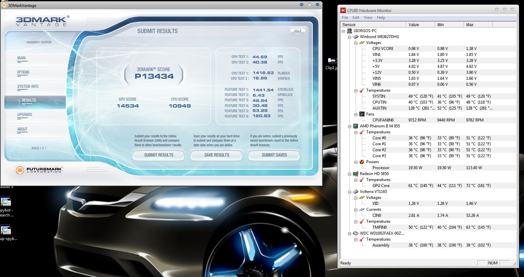524x277 pixels.
Task: Collapse the Fans group
Action: coord(356,114)
